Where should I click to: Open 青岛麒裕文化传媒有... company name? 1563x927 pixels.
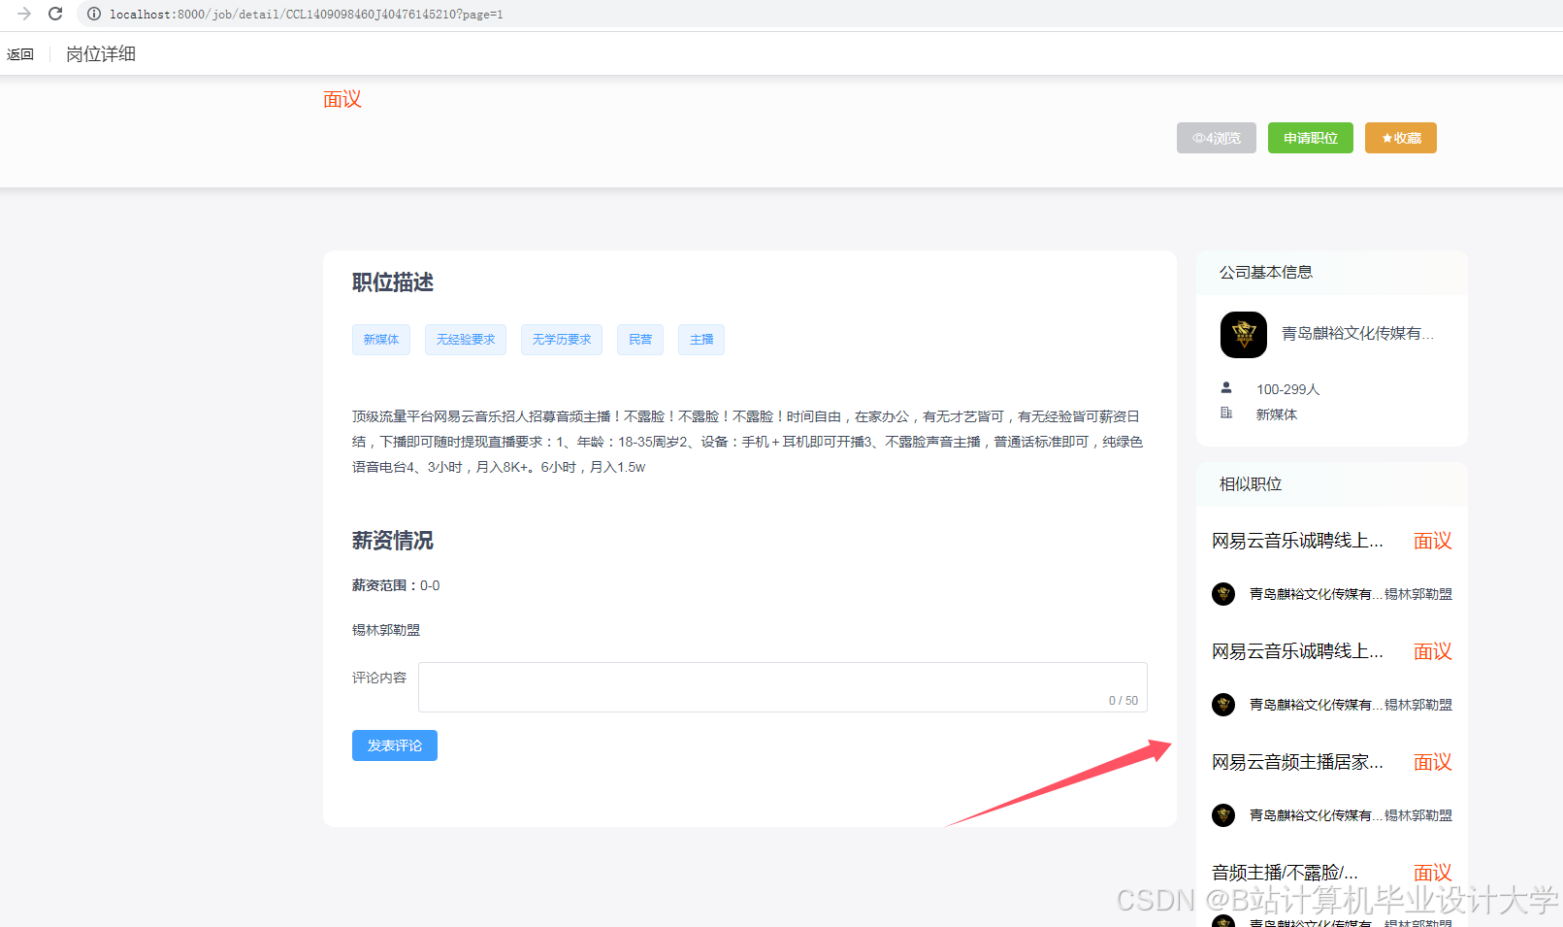pos(1357,333)
